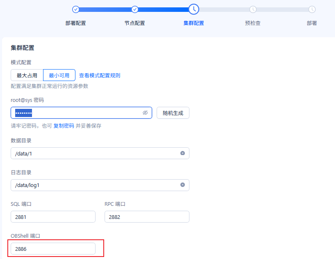
Task: Click the 部署 final step clock icon
Action: 312,9
